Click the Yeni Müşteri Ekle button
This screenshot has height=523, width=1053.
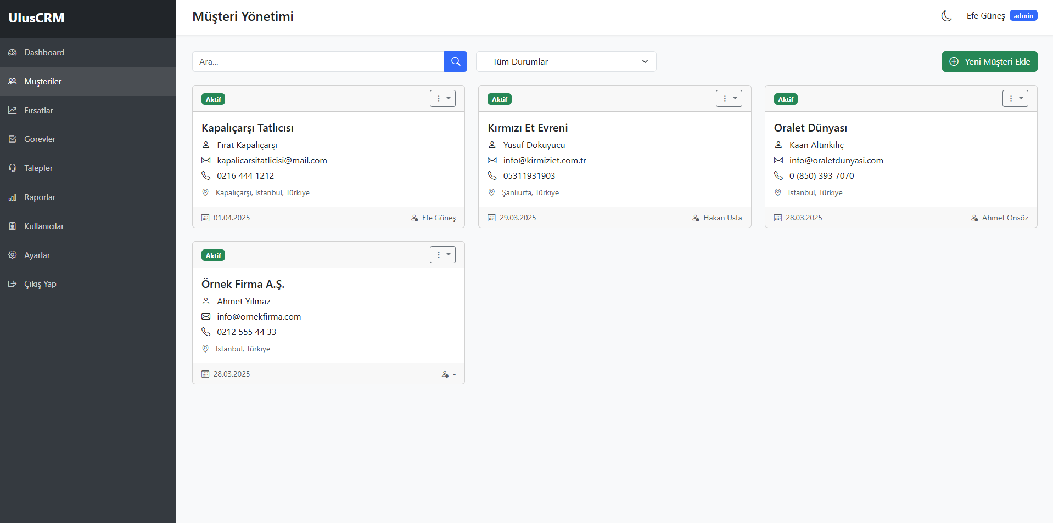[x=989, y=61]
